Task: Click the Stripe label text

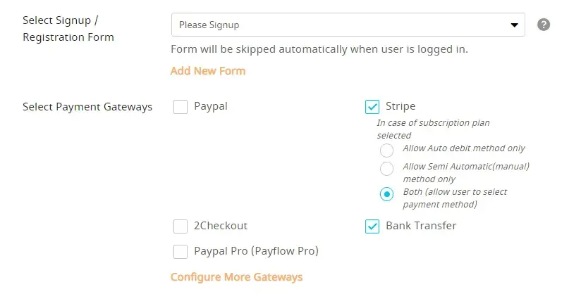Action: coord(400,107)
